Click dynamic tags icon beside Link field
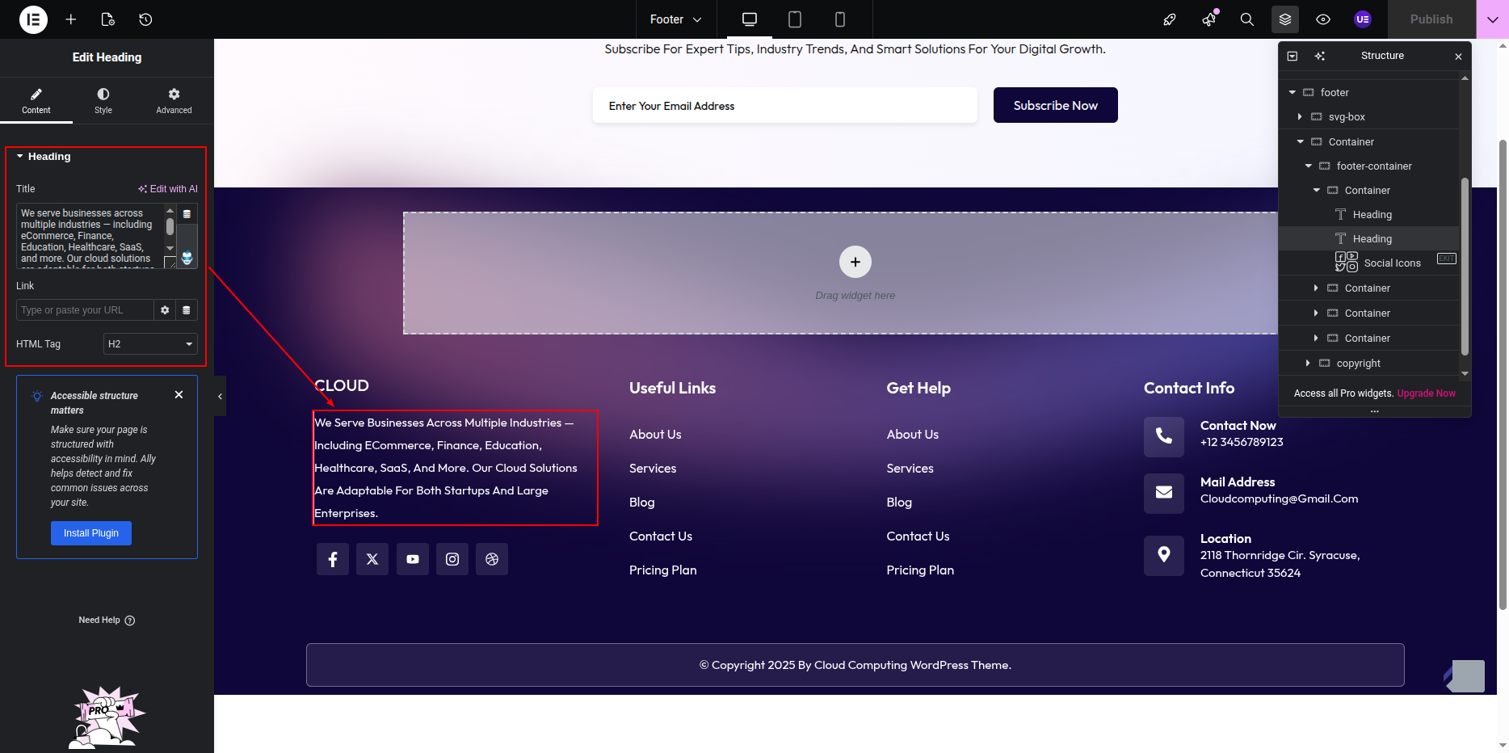 click(187, 310)
